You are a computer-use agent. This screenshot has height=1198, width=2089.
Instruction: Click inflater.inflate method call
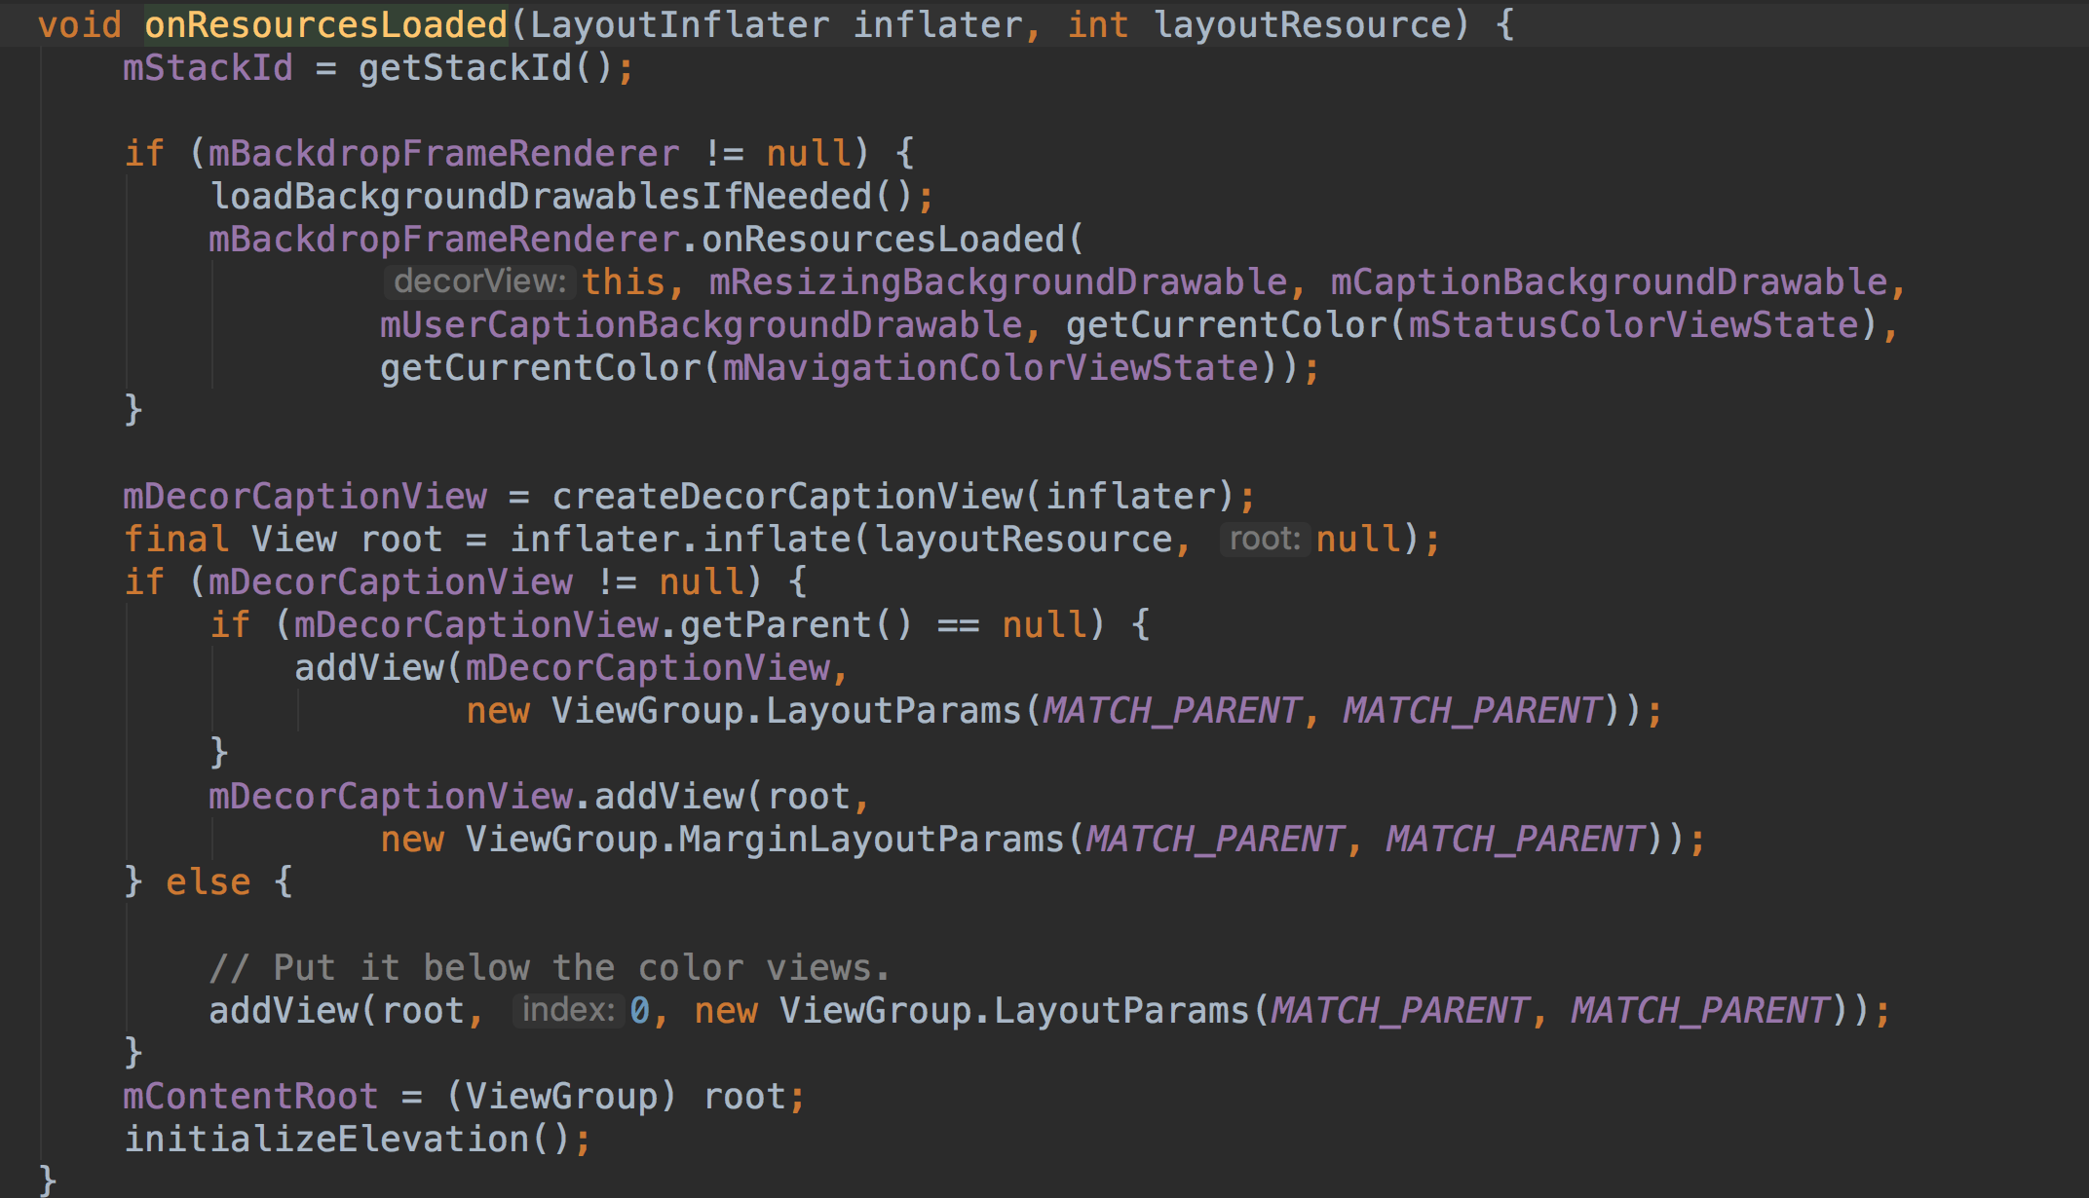(x=777, y=540)
